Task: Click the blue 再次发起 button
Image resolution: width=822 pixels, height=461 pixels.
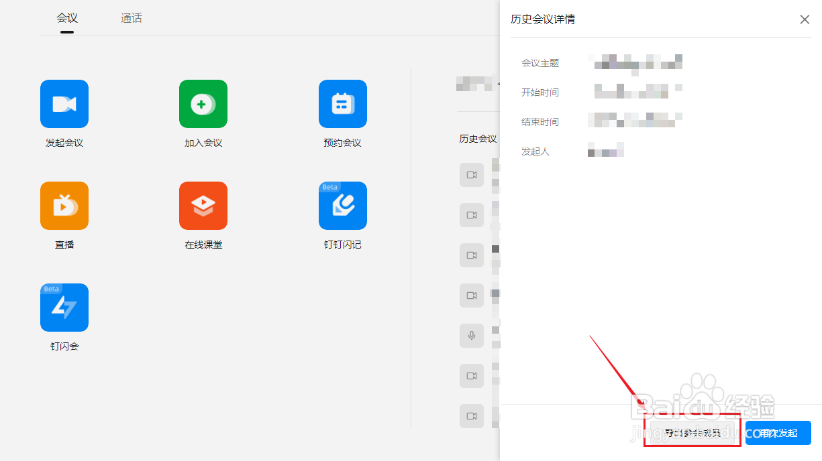Action: pyautogui.click(x=778, y=433)
